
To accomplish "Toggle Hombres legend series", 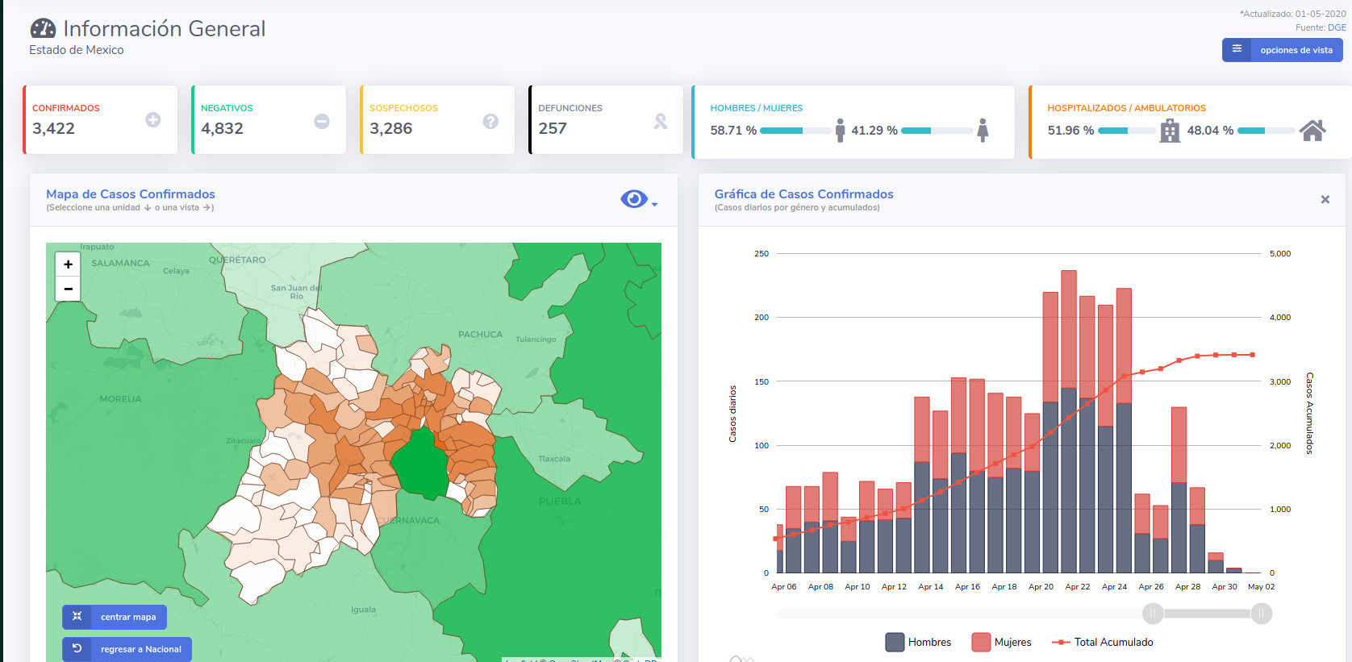I will [918, 642].
